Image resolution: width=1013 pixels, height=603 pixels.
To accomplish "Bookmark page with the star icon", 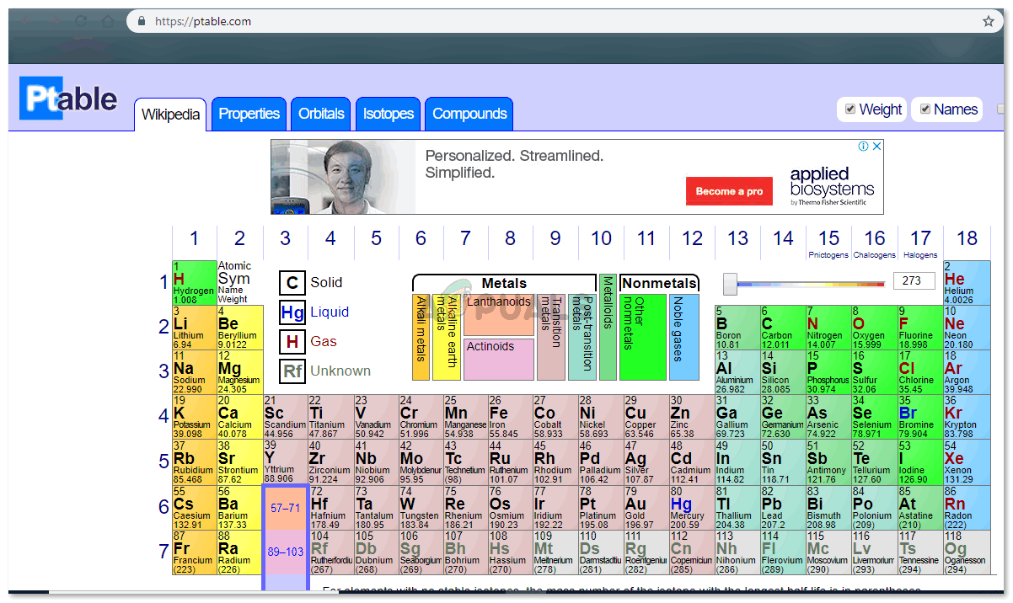I will pos(988,21).
